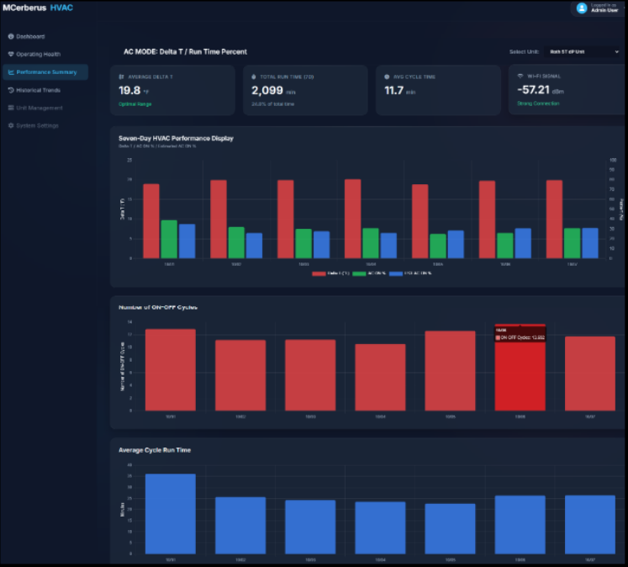Click the Seven-Day HVAC Performance Display heading

point(176,138)
